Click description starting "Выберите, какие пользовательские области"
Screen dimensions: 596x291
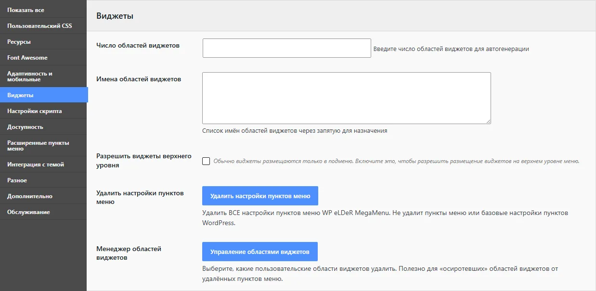380,274
